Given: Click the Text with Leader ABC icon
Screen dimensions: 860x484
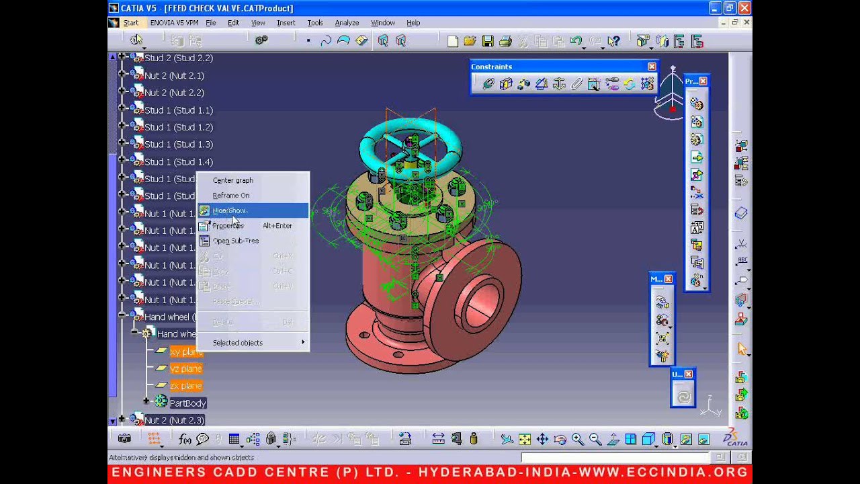Looking at the screenshot, I should click(742, 261).
